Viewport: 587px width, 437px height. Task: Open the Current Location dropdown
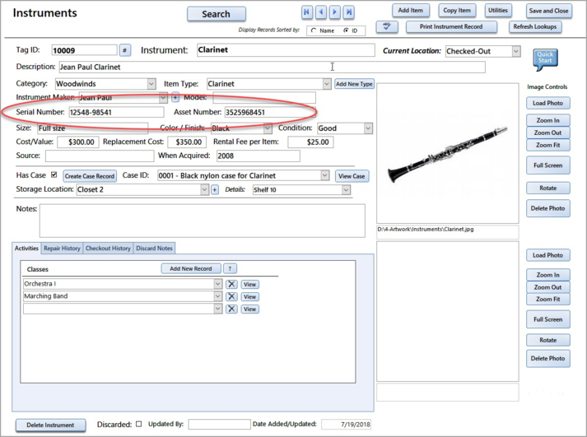[x=516, y=51]
